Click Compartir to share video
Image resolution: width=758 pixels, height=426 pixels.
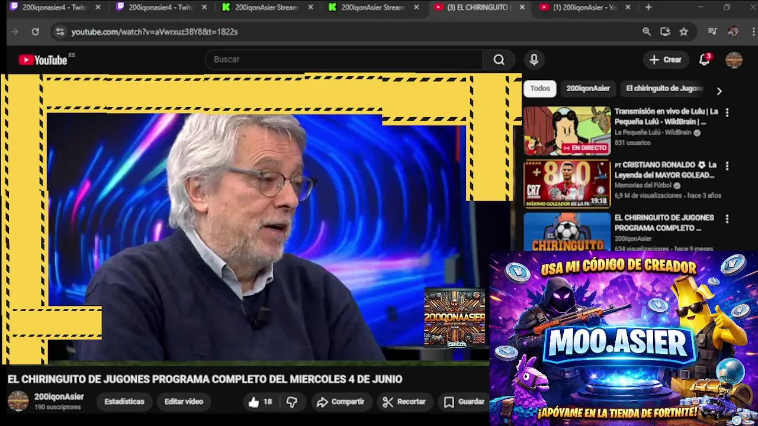click(x=341, y=402)
